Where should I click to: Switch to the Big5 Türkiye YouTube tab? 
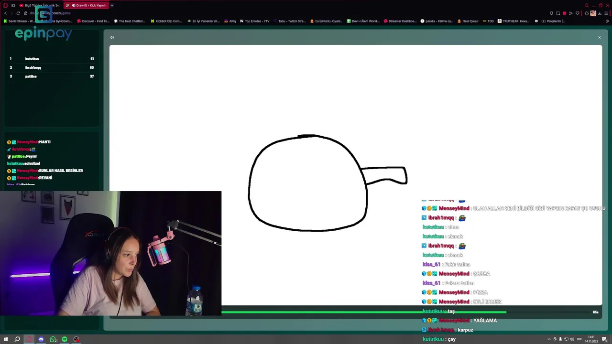pyautogui.click(x=39, y=5)
